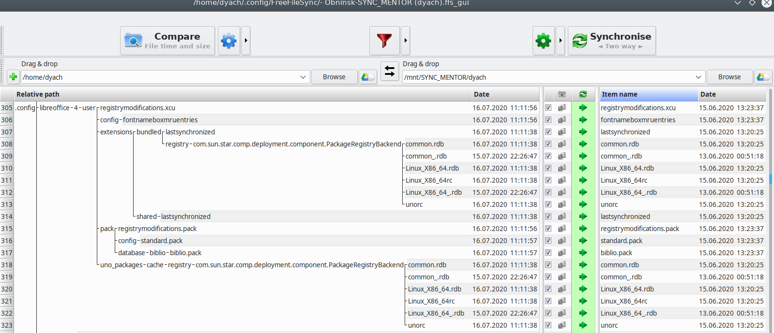Open synchronisation settings green gear
The height and width of the screenshot is (333, 774).
click(x=544, y=41)
